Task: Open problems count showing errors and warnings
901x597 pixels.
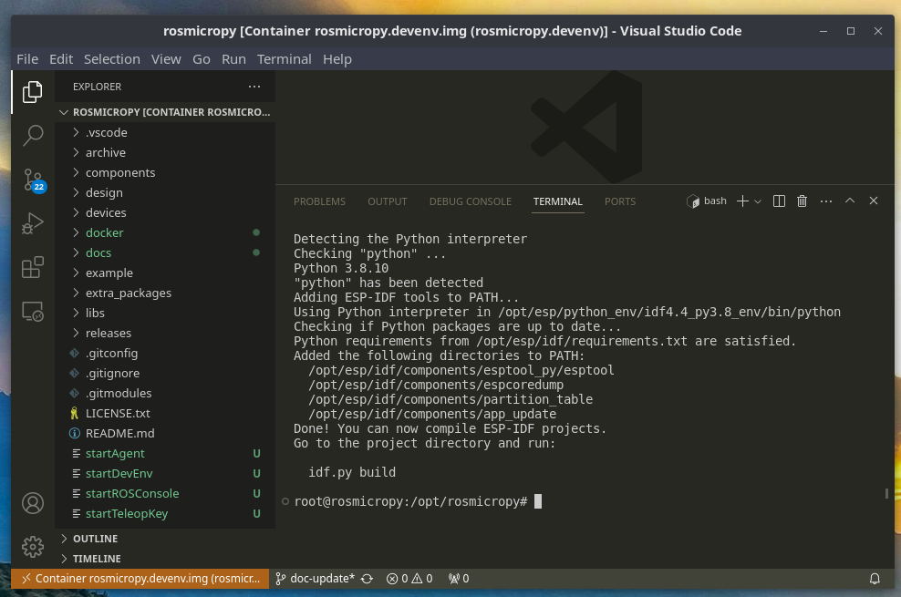Action: pos(409,579)
